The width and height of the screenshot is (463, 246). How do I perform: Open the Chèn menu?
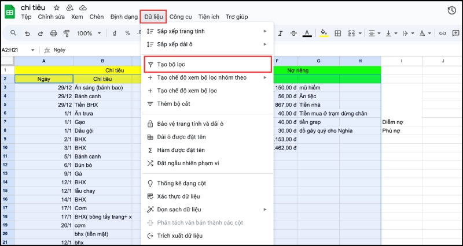pyautogui.click(x=97, y=17)
